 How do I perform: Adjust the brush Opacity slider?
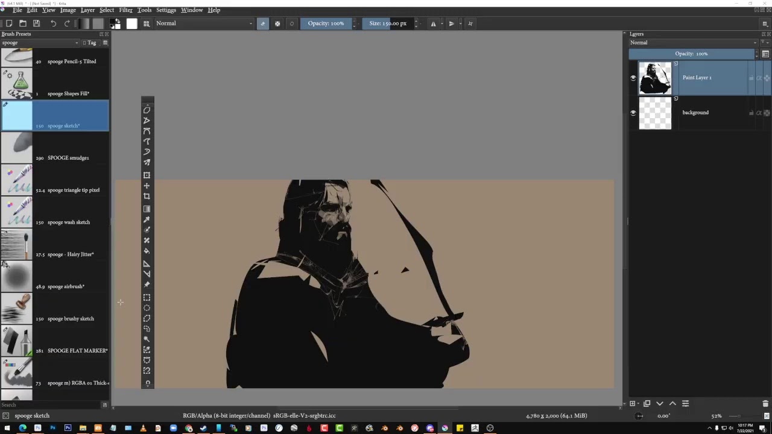tap(326, 24)
